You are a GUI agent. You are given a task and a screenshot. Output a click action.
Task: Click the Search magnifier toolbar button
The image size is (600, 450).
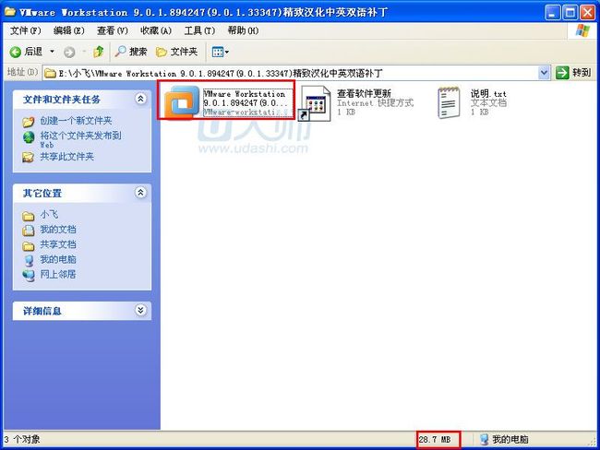pos(131,52)
